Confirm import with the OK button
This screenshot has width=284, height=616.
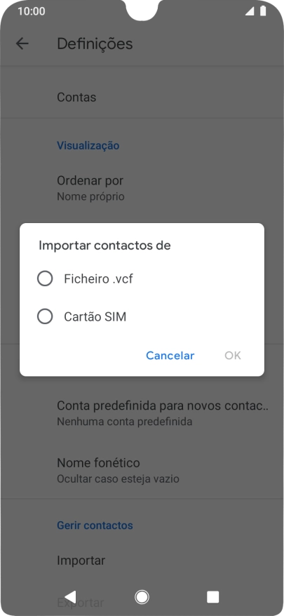pyautogui.click(x=233, y=356)
